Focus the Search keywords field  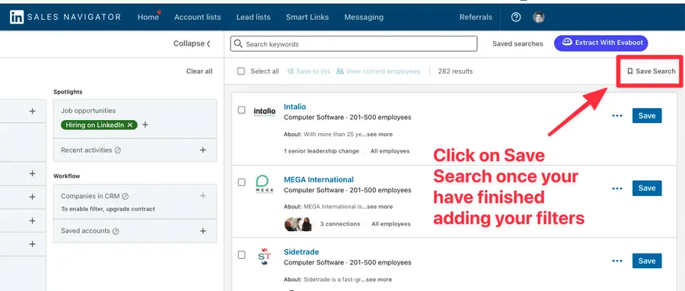click(353, 43)
